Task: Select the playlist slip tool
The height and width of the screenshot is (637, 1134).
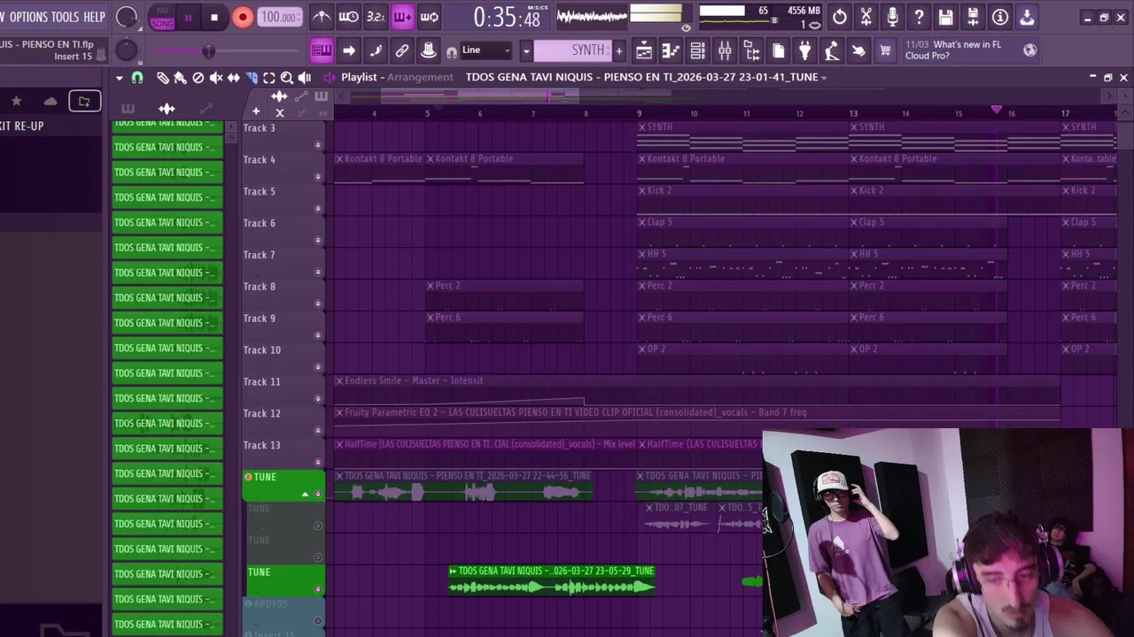Action: point(233,78)
